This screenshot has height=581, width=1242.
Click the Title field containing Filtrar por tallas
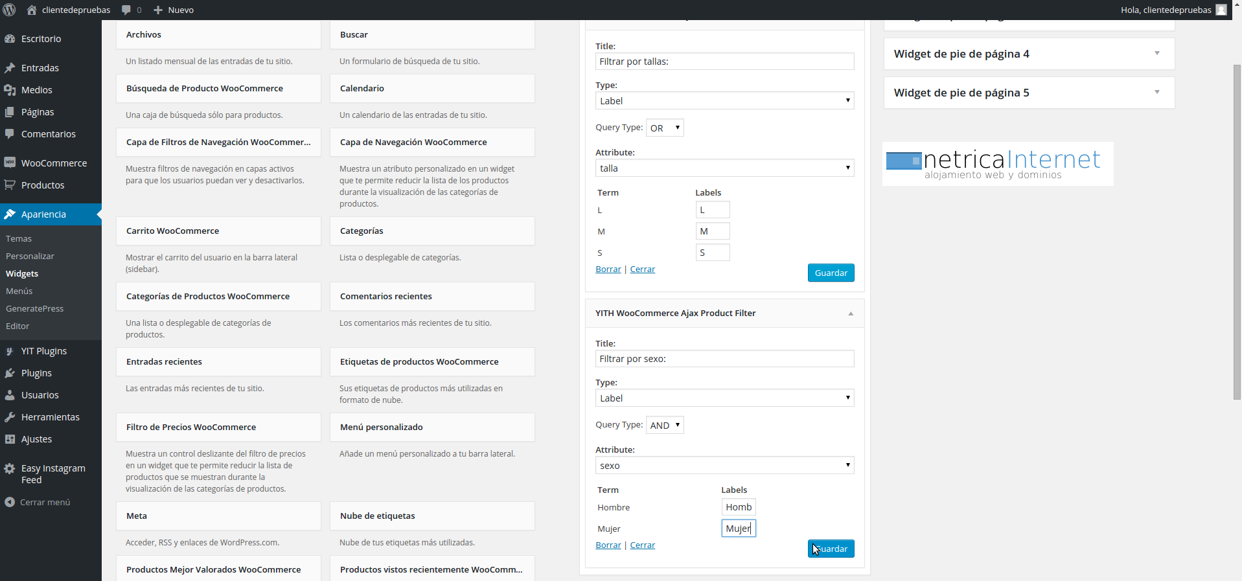pyautogui.click(x=724, y=62)
